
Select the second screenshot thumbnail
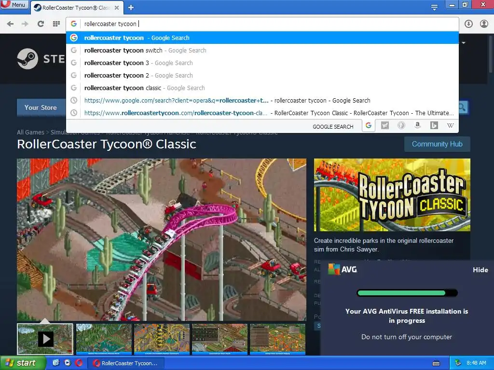tap(104, 339)
